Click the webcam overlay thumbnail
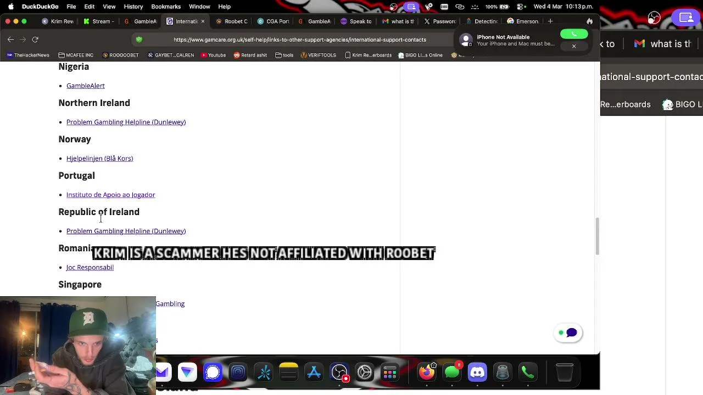The height and width of the screenshot is (395, 703). [x=78, y=346]
